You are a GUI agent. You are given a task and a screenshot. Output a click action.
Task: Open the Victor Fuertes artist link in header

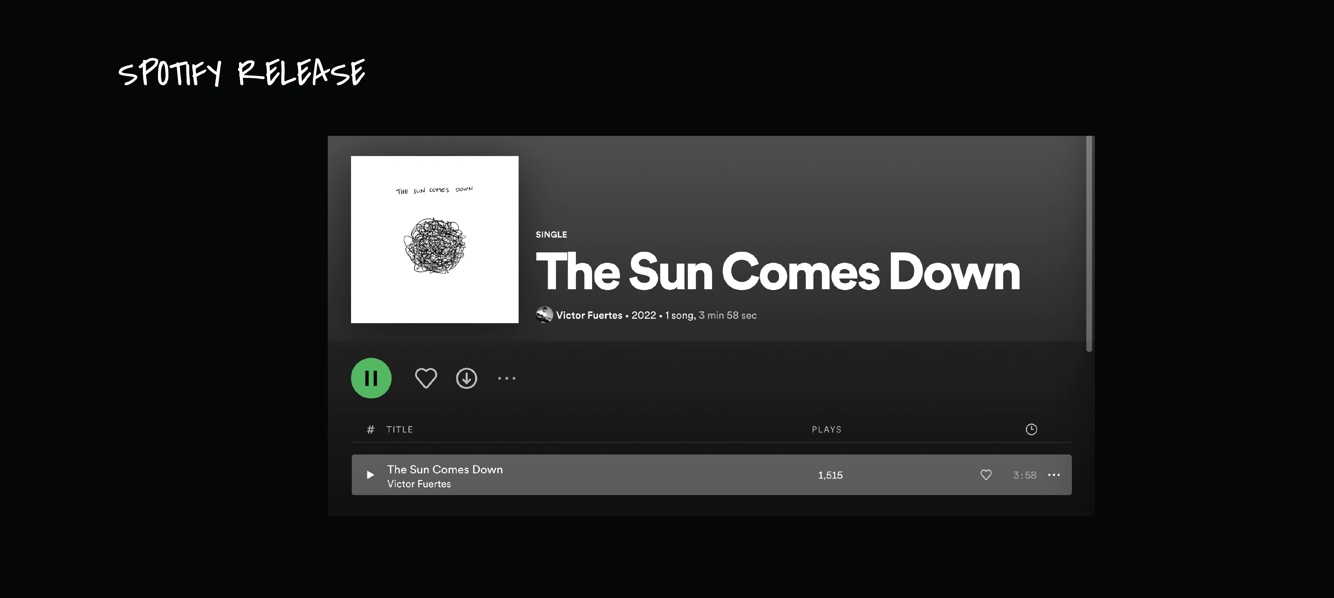589,315
